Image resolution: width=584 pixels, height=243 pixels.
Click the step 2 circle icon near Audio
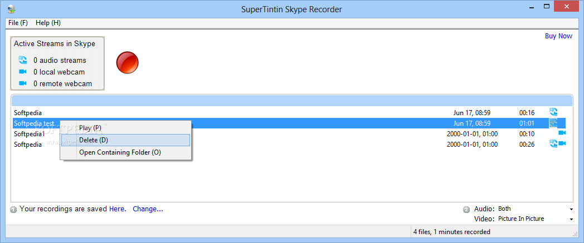(466, 210)
